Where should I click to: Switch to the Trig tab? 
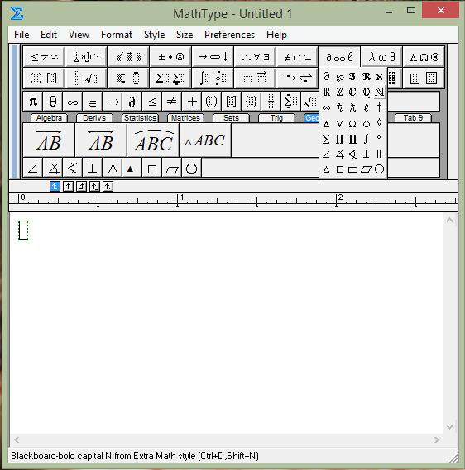pos(276,118)
